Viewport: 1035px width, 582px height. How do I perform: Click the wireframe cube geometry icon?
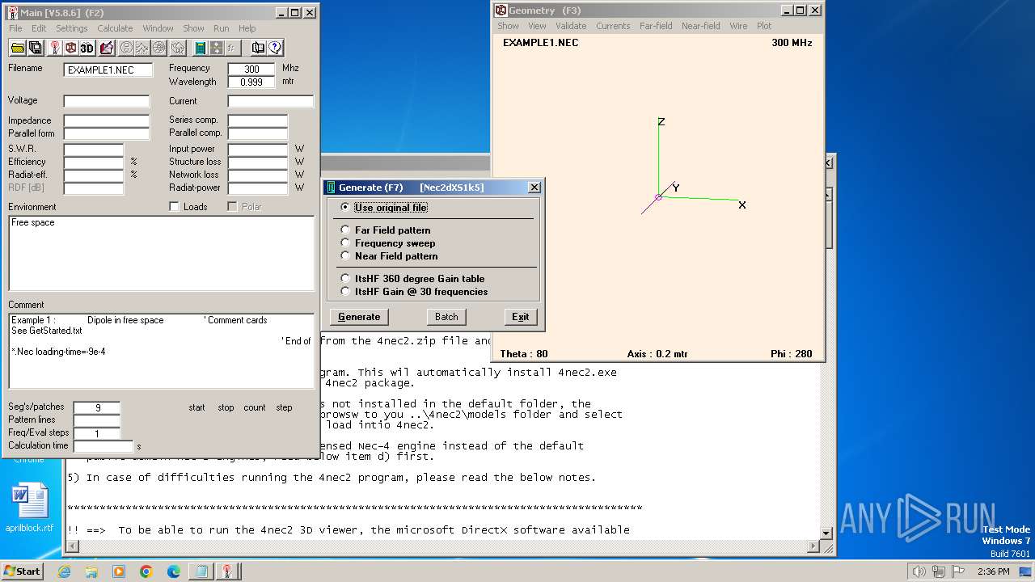[70, 48]
